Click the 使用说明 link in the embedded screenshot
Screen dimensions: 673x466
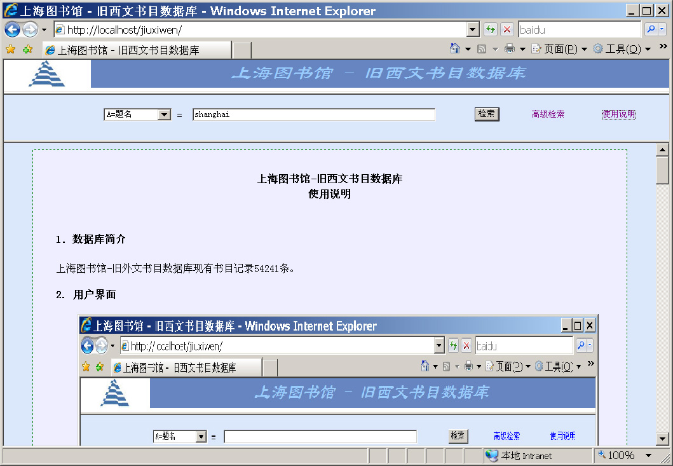[562, 436]
